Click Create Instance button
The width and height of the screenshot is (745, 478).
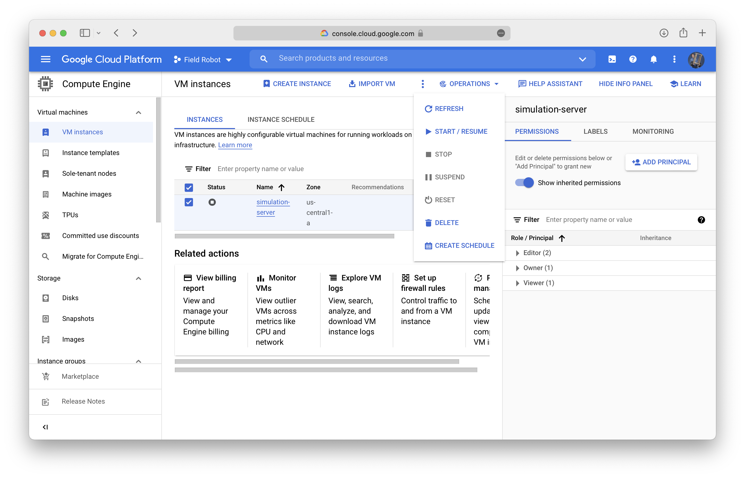coord(297,84)
